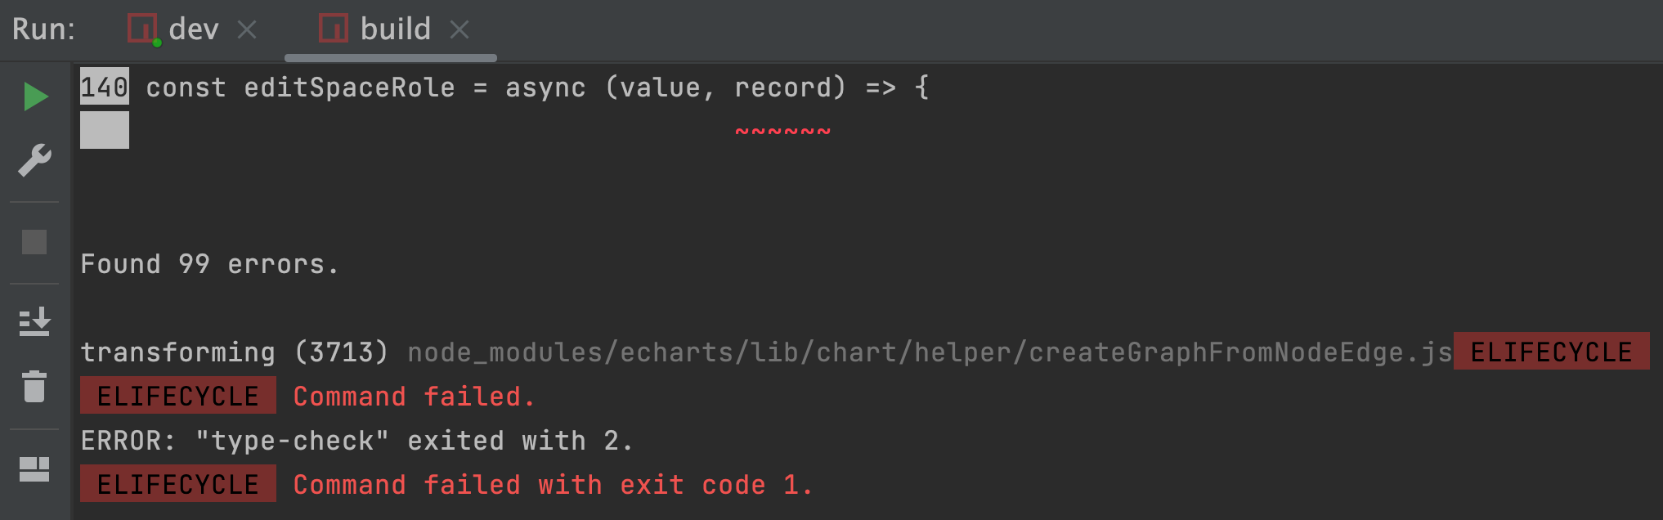Click the scroll to end icon
1663x520 pixels.
pyautogui.click(x=35, y=322)
